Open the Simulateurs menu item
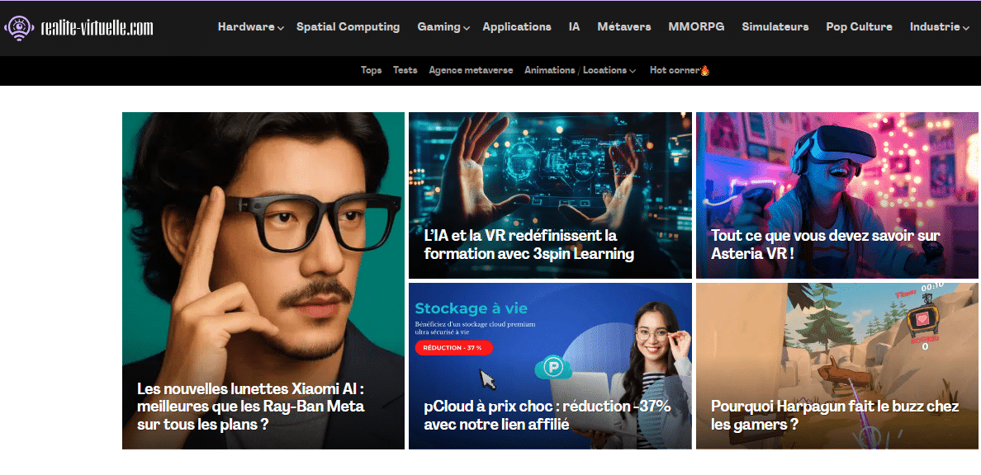 coord(775,27)
